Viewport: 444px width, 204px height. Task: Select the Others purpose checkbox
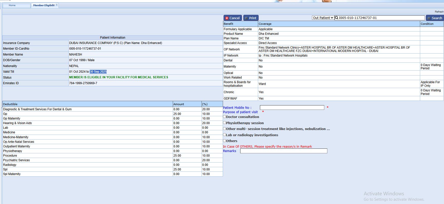pyautogui.click(x=225, y=141)
